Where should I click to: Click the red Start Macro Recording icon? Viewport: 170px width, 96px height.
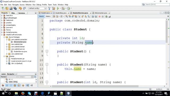pyautogui.click(x=100, y=17)
